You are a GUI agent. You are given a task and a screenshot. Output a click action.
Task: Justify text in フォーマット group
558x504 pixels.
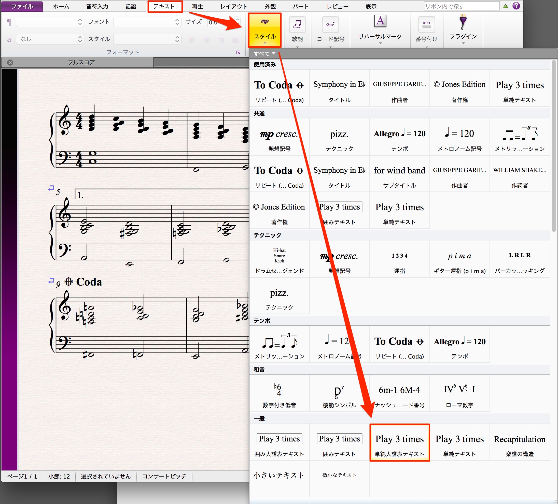235,40
